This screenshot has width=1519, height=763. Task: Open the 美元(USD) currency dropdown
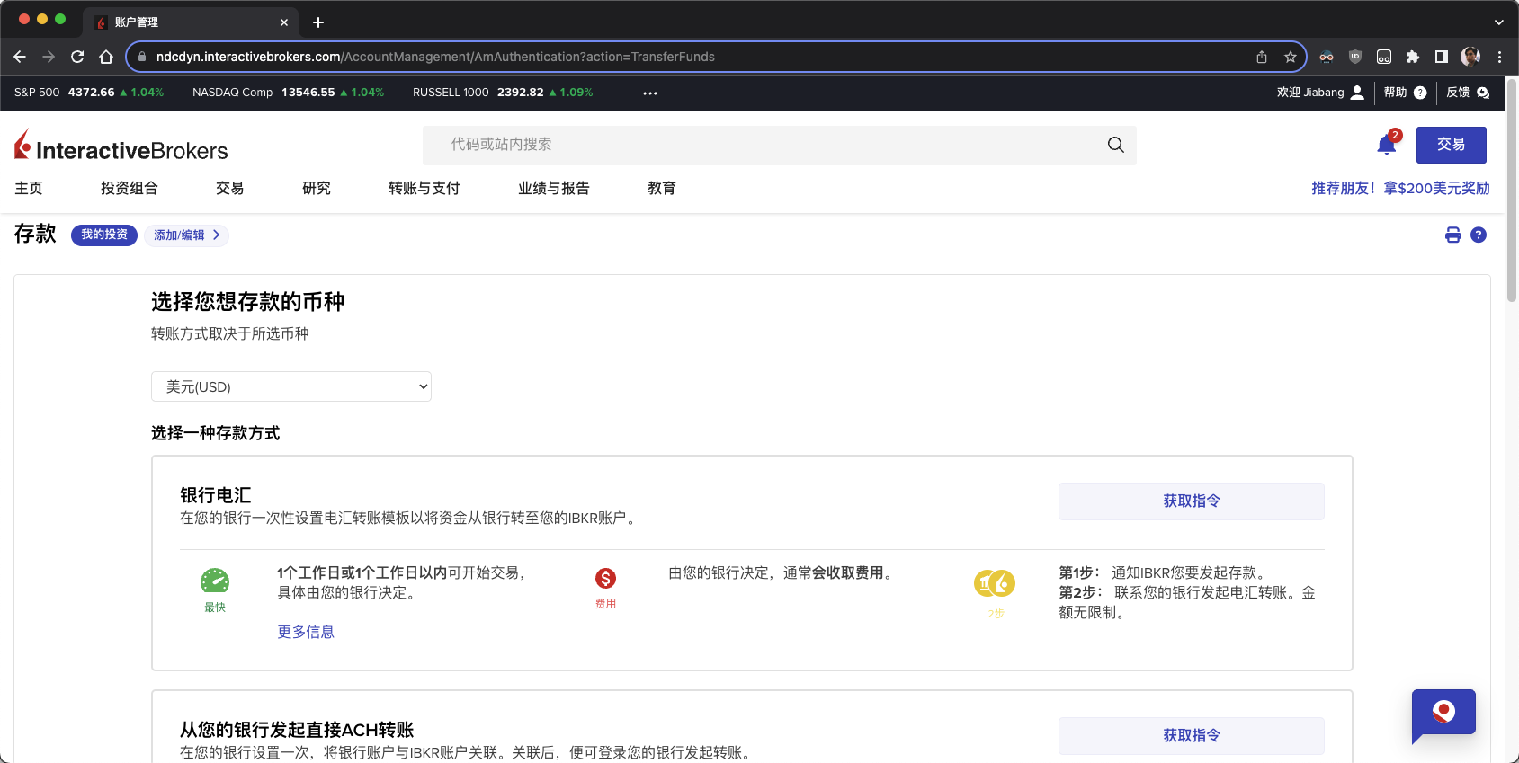[290, 386]
